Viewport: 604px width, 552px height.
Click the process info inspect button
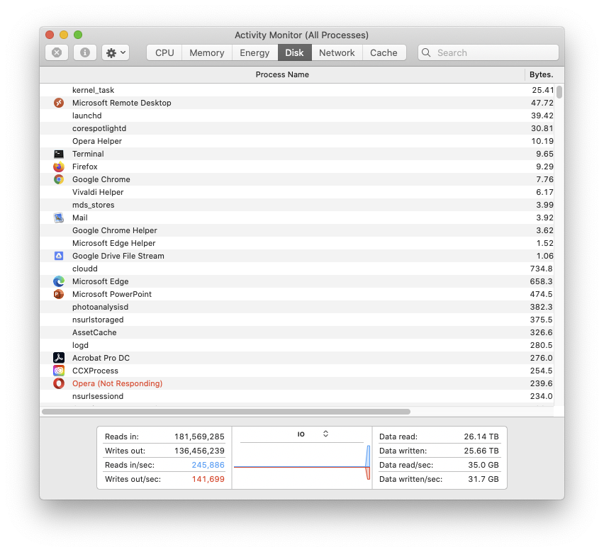tap(85, 52)
